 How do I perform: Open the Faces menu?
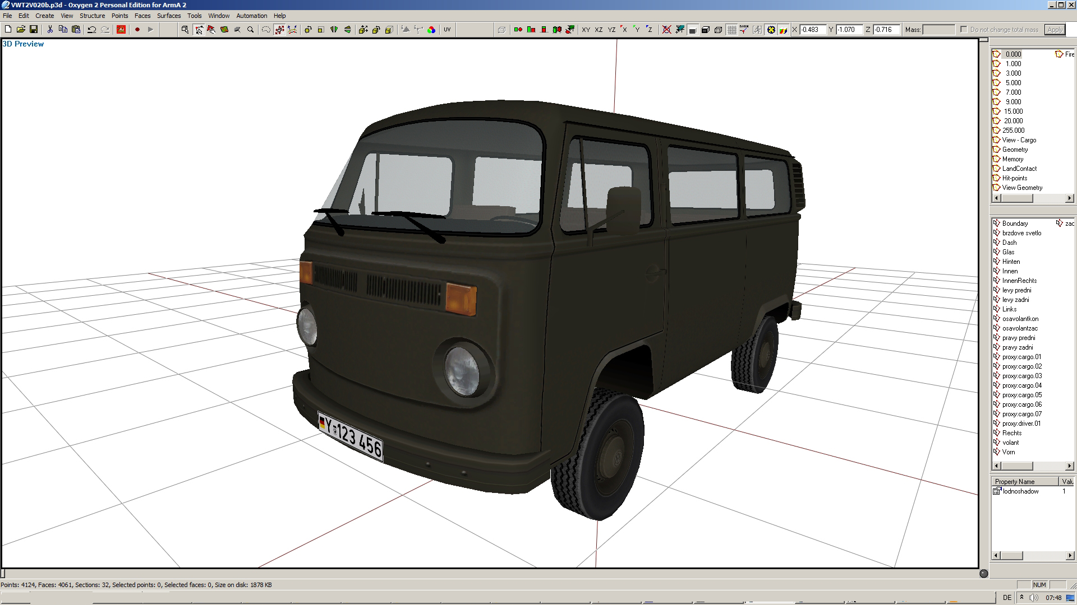click(x=142, y=16)
